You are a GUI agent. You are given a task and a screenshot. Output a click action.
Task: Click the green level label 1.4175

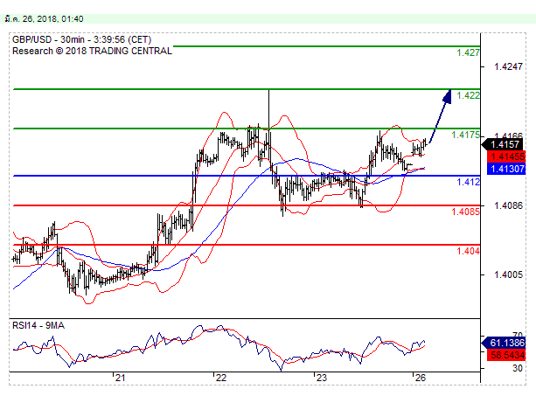[x=465, y=135]
